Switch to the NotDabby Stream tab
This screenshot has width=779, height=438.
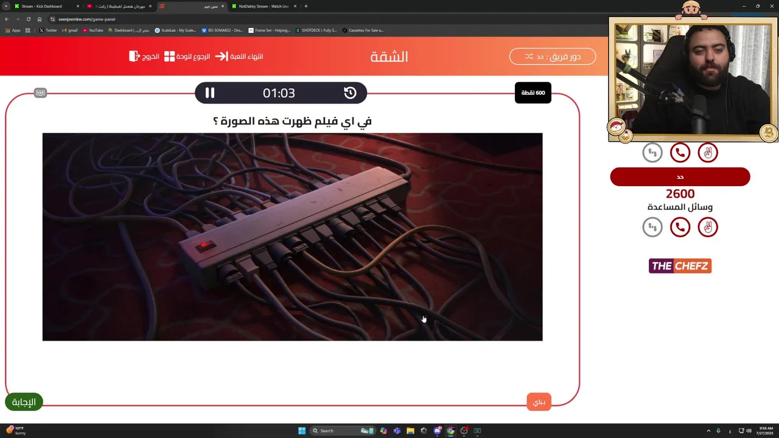coord(264,6)
